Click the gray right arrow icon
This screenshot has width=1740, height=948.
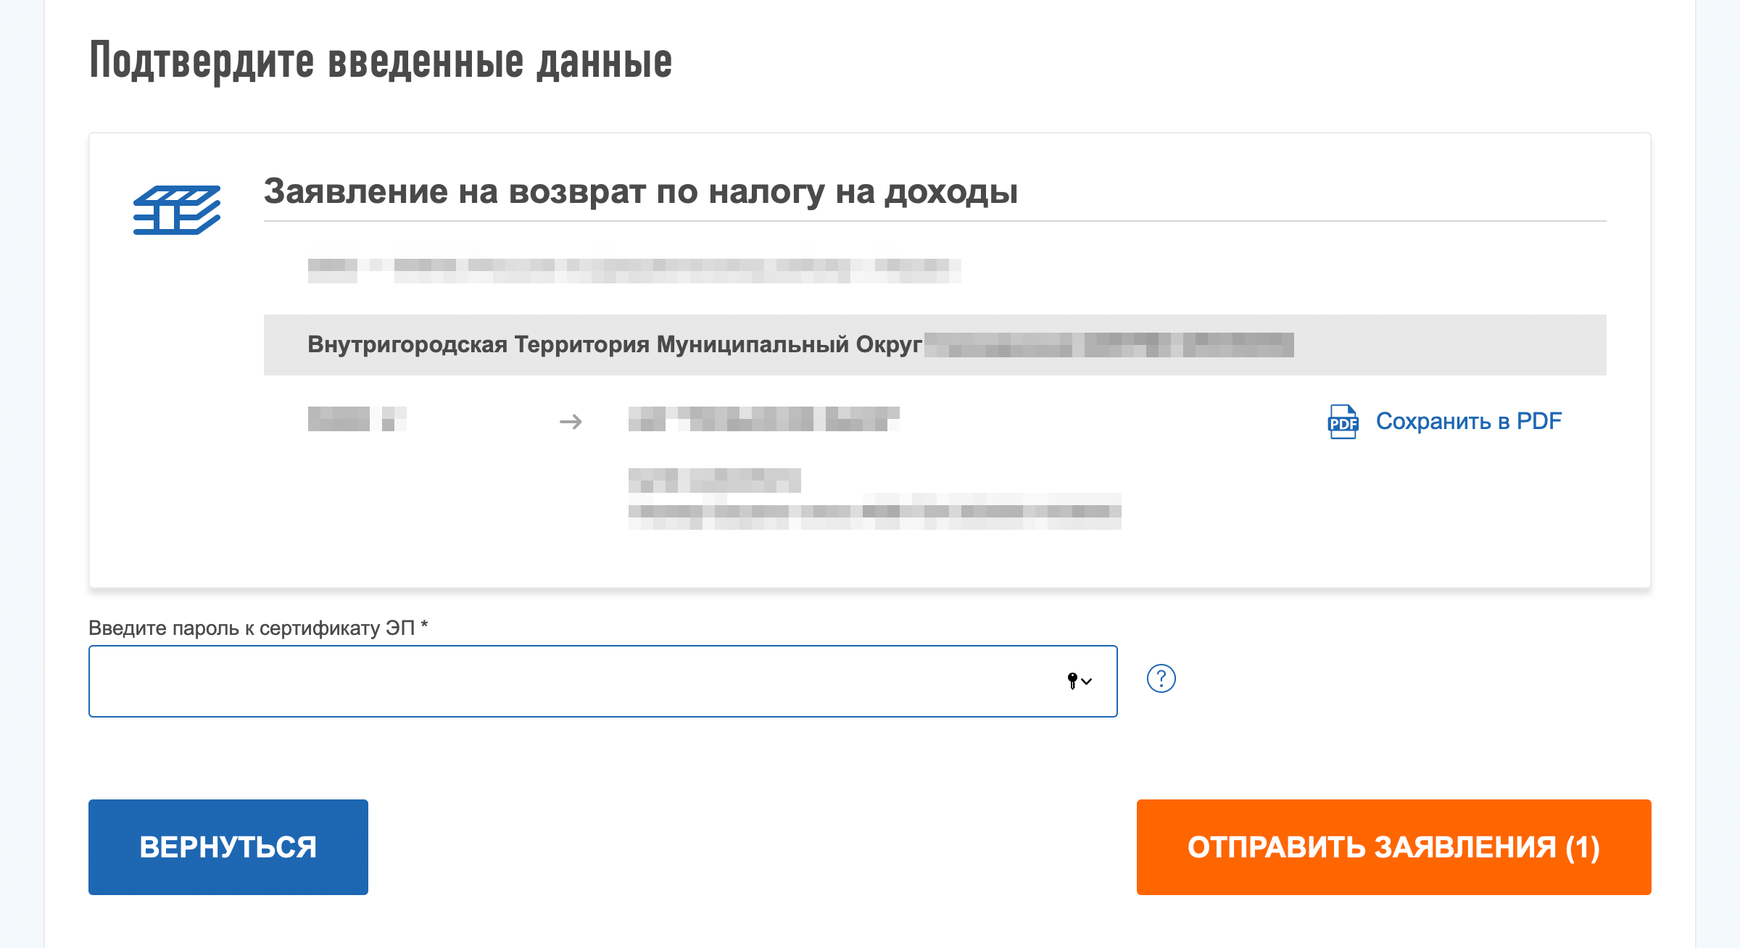pyautogui.click(x=571, y=421)
